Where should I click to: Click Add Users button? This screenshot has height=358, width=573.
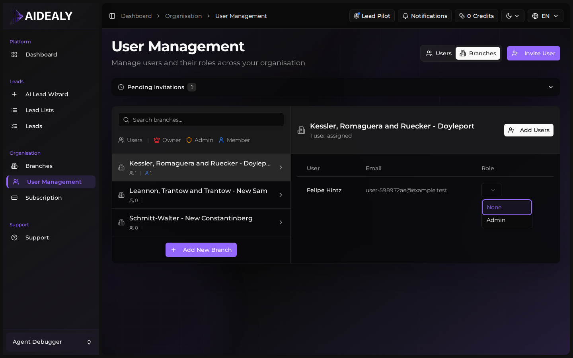528,130
